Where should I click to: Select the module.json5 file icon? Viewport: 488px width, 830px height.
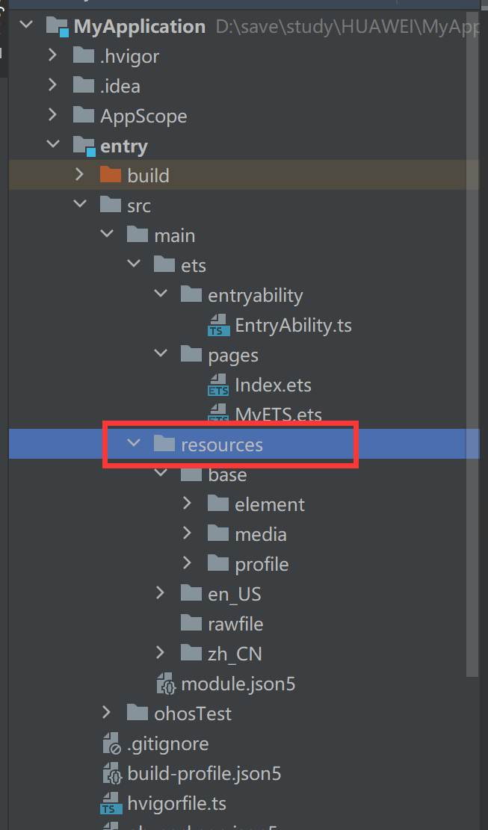click(166, 684)
